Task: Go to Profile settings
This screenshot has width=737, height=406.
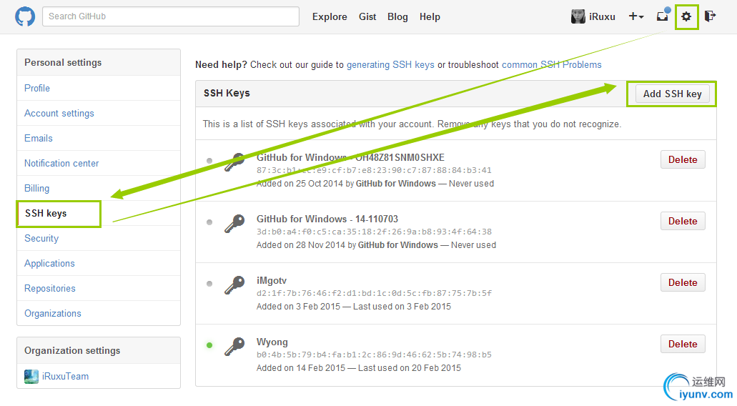Action: click(37, 89)
